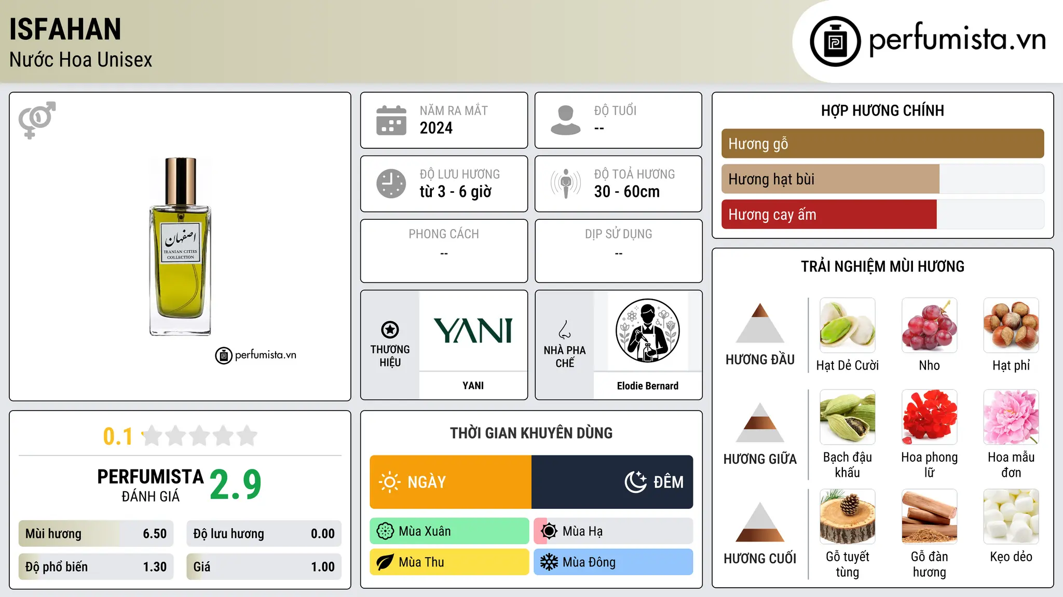The image size is (1063, 597).
Task: Click the Hương cay ấm accord bar
Action: coord(883,214)
